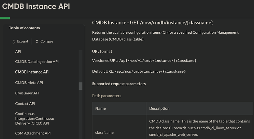Image resolution: width=254 pixels, height=139 pixels.
Task: Click the Table of contents heading
Action: click(x=24, y=28)
